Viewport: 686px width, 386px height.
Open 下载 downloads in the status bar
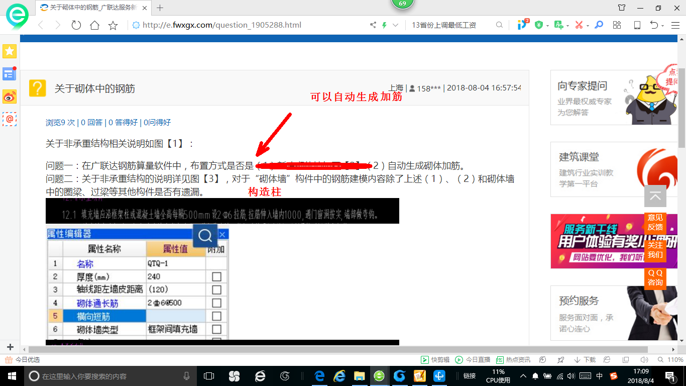pyautogui.click(x=584, y=360)
